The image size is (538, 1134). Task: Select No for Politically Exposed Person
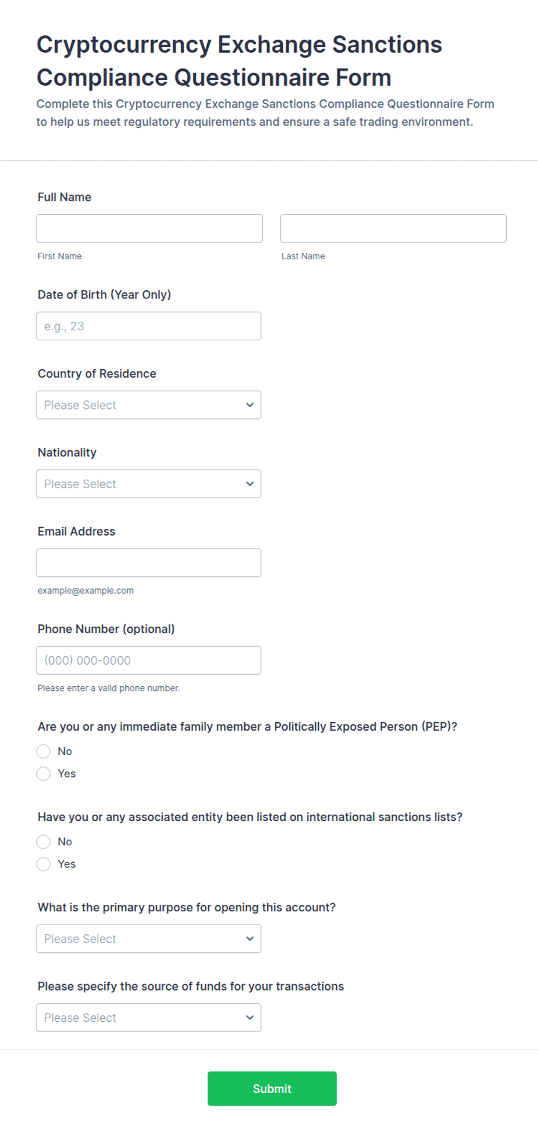[43, 752]
